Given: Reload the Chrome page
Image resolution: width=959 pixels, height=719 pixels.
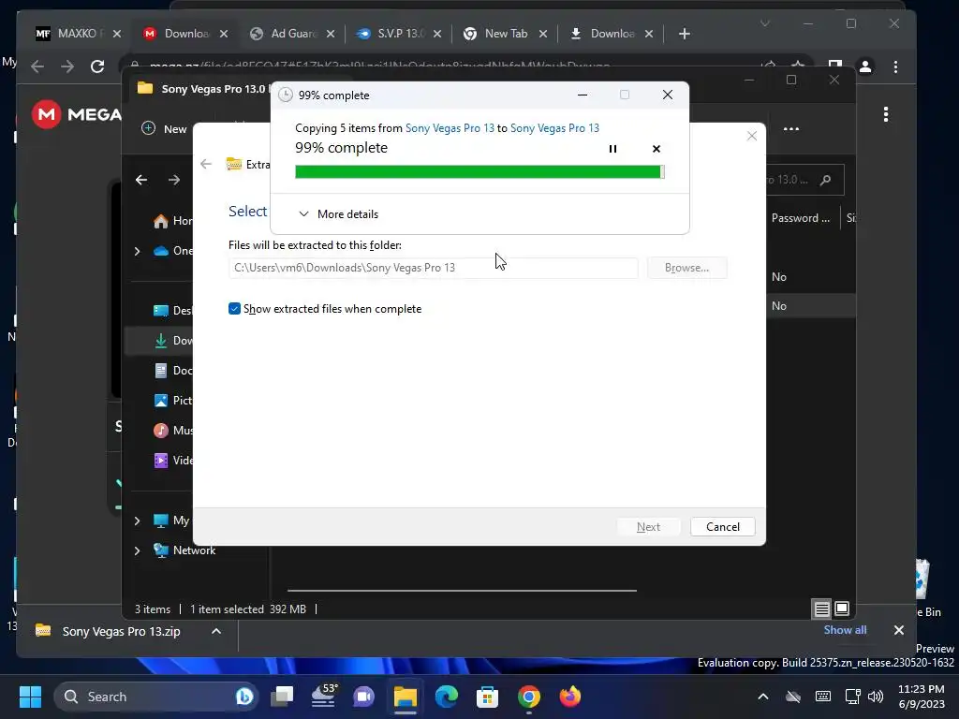Looking at the screenshot, I should point(97,66).
